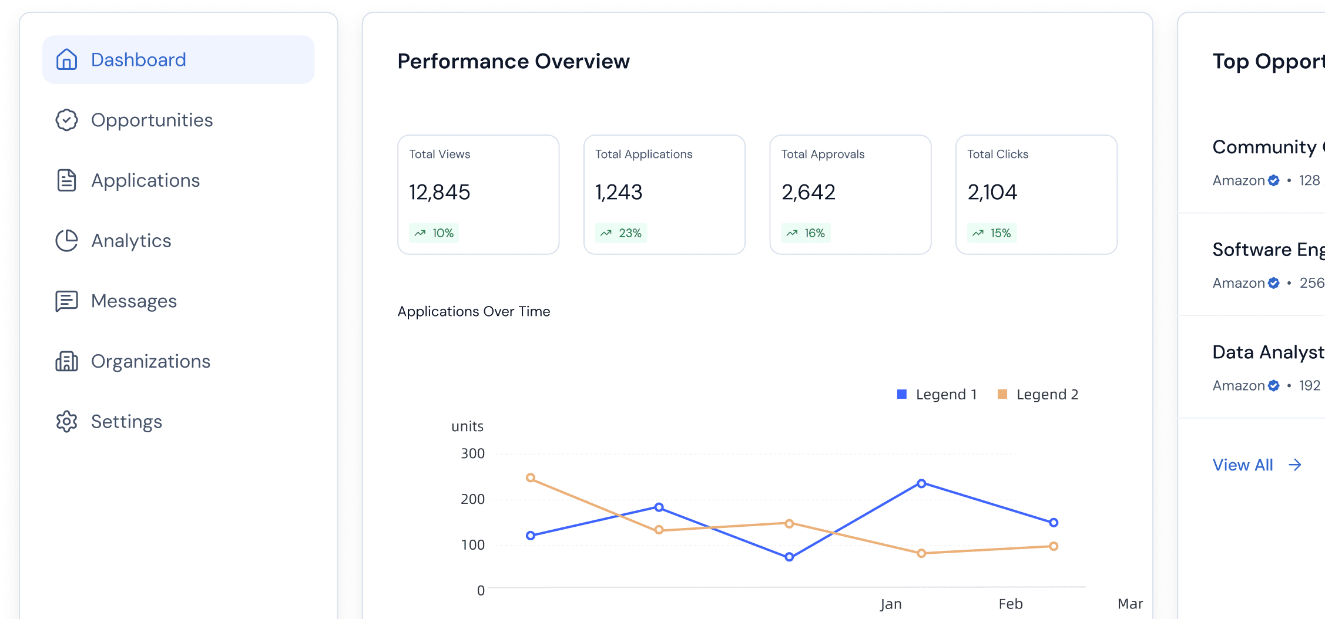Click the units axis label
The height and width of the screenshot is (619, 1325).
(467, 426)
